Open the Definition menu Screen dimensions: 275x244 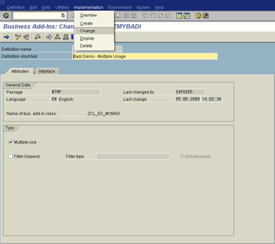click(x=16, y=7)
